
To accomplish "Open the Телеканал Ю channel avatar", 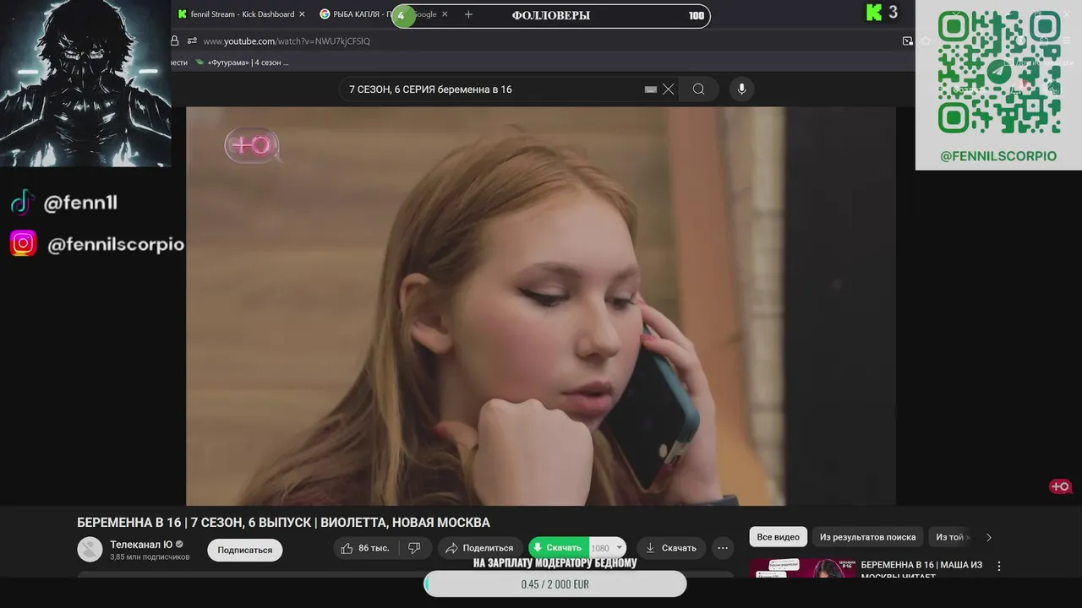I will tap(90, 550).
